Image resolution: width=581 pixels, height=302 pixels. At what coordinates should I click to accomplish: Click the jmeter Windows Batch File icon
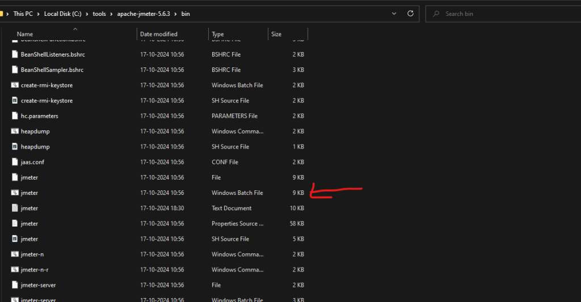pyautogui.click(x=15, y=193)
